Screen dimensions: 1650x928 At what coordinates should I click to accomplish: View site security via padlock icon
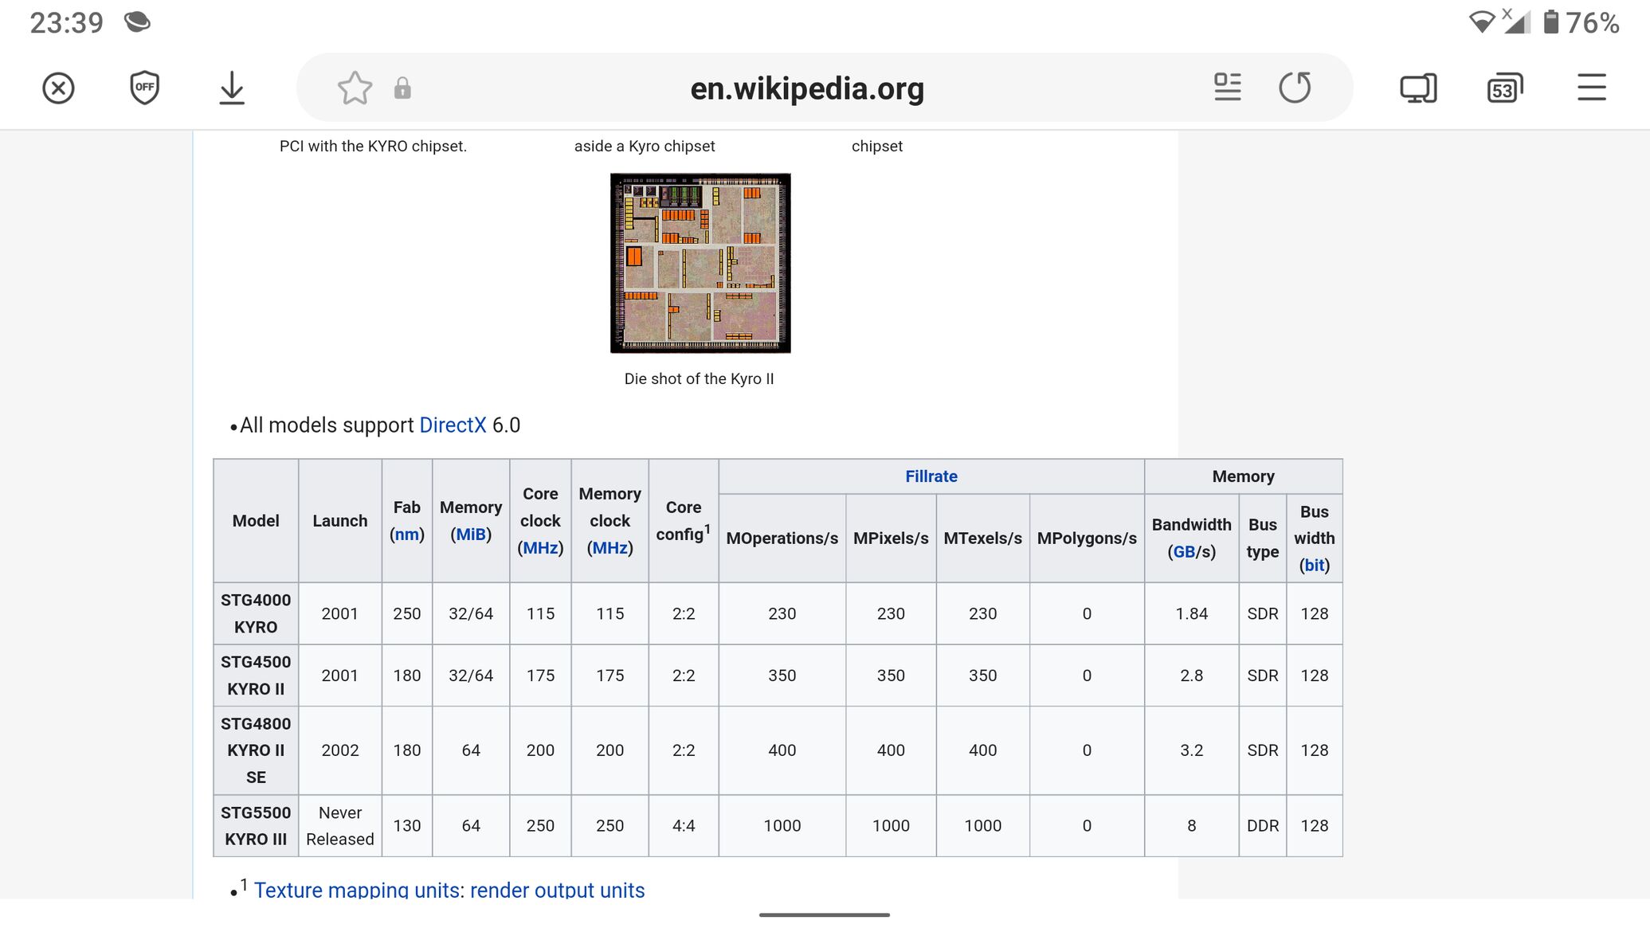click(x=402, y=88)
